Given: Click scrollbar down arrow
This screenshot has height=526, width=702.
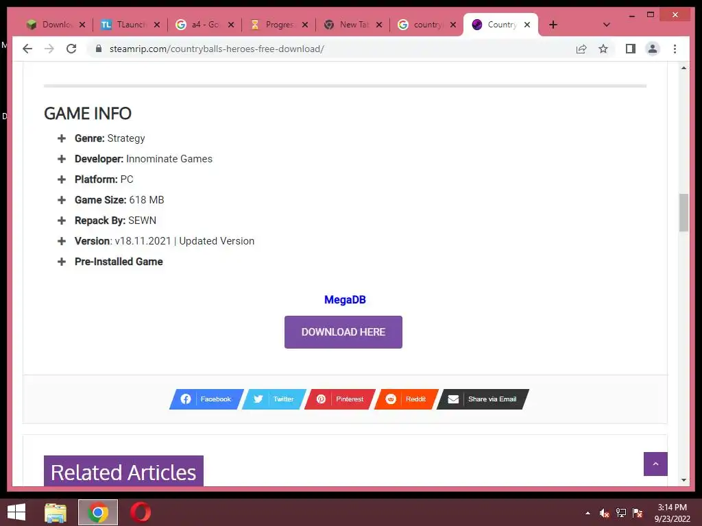Looking at the screenshot, I should (x=683, y=480).
